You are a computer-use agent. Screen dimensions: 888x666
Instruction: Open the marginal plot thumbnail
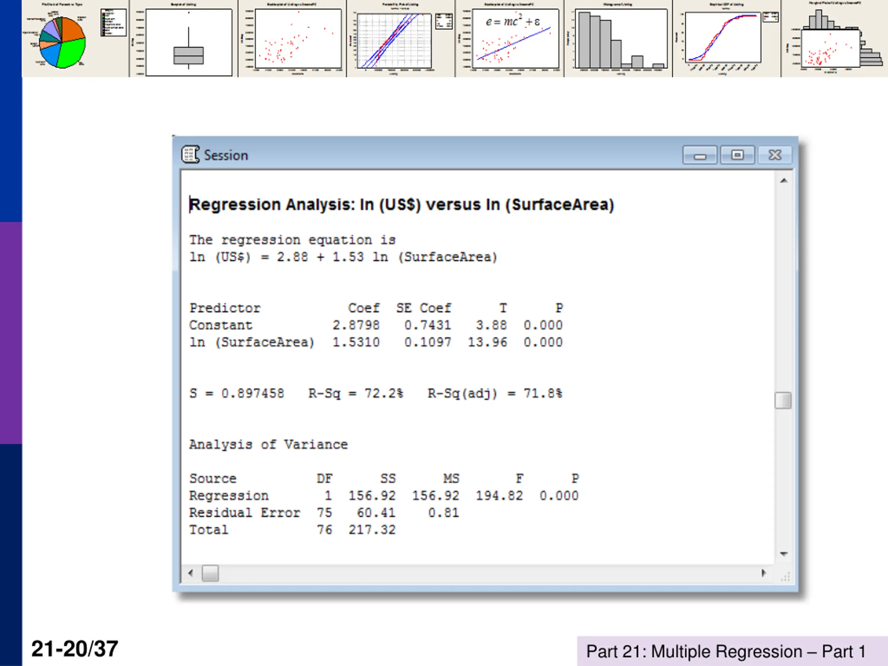[835, 38]
